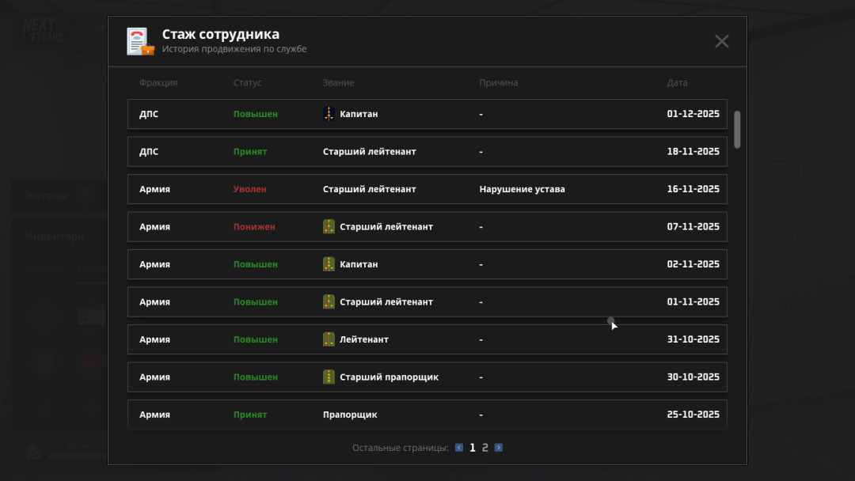Screen dimensions: 855x481
Task: Click the Фракция column header
Action: tap(158, 83)
